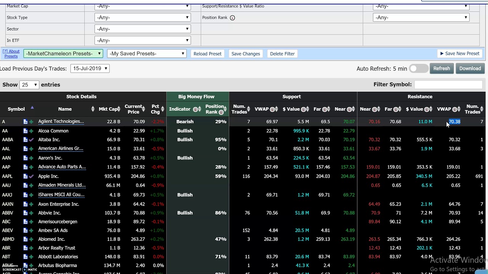Open the Agilent Technologies name link

61,122
